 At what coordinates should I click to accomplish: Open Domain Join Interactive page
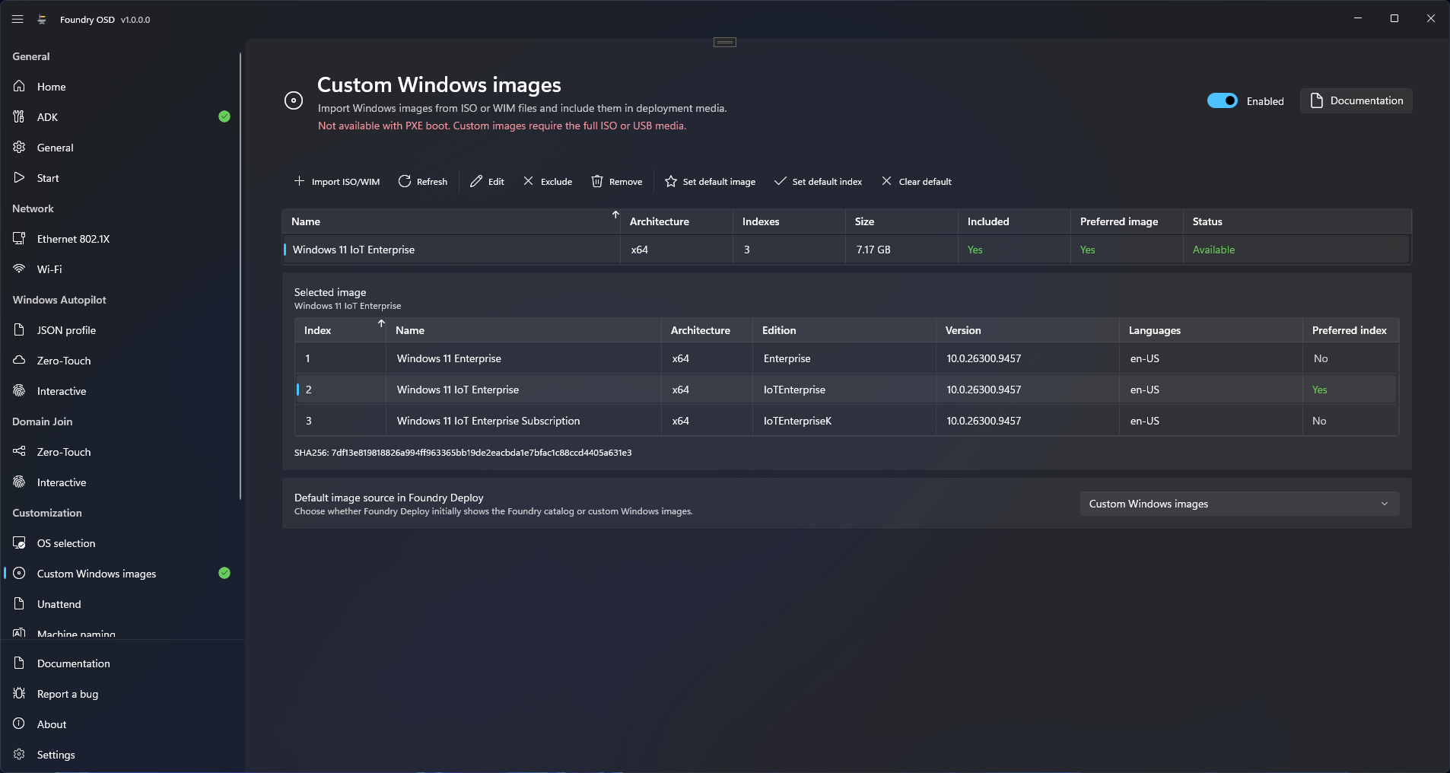click(x=122, y=482)
